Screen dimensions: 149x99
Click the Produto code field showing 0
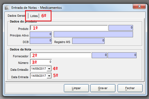coord(121,28)
